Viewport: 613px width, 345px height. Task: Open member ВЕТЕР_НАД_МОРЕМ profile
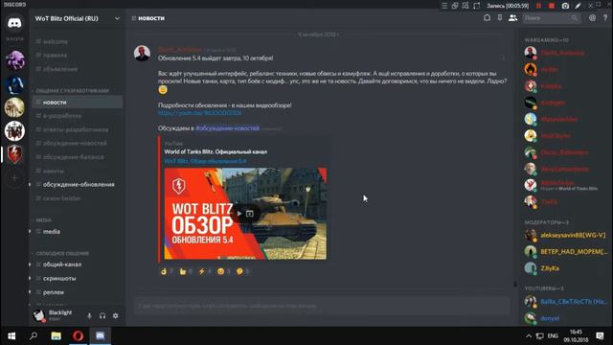565,251
